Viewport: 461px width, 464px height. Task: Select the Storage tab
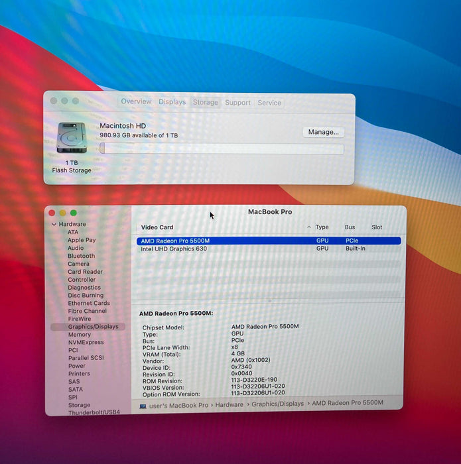pos(206,102)
